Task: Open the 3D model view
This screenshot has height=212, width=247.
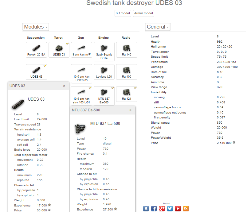Action: click(123, 13)
